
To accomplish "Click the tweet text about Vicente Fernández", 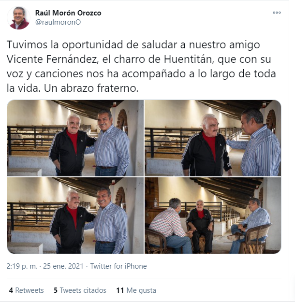I will 141,67.
